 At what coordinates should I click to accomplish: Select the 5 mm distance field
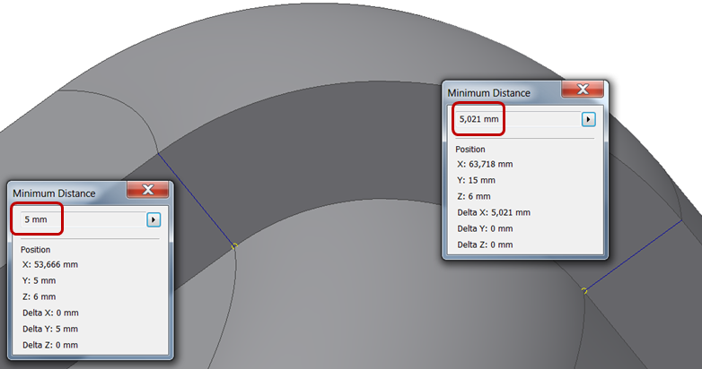point(83,219)
